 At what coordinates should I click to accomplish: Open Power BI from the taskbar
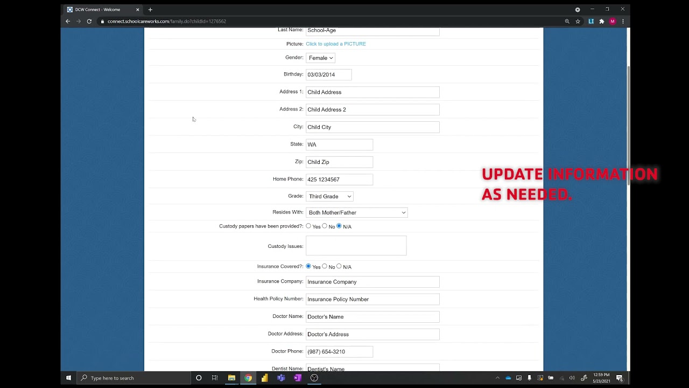[264, 378]
